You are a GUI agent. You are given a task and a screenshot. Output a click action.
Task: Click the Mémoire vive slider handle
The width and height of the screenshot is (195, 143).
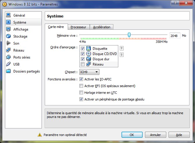pyautogui.click(x=129, y=35)
